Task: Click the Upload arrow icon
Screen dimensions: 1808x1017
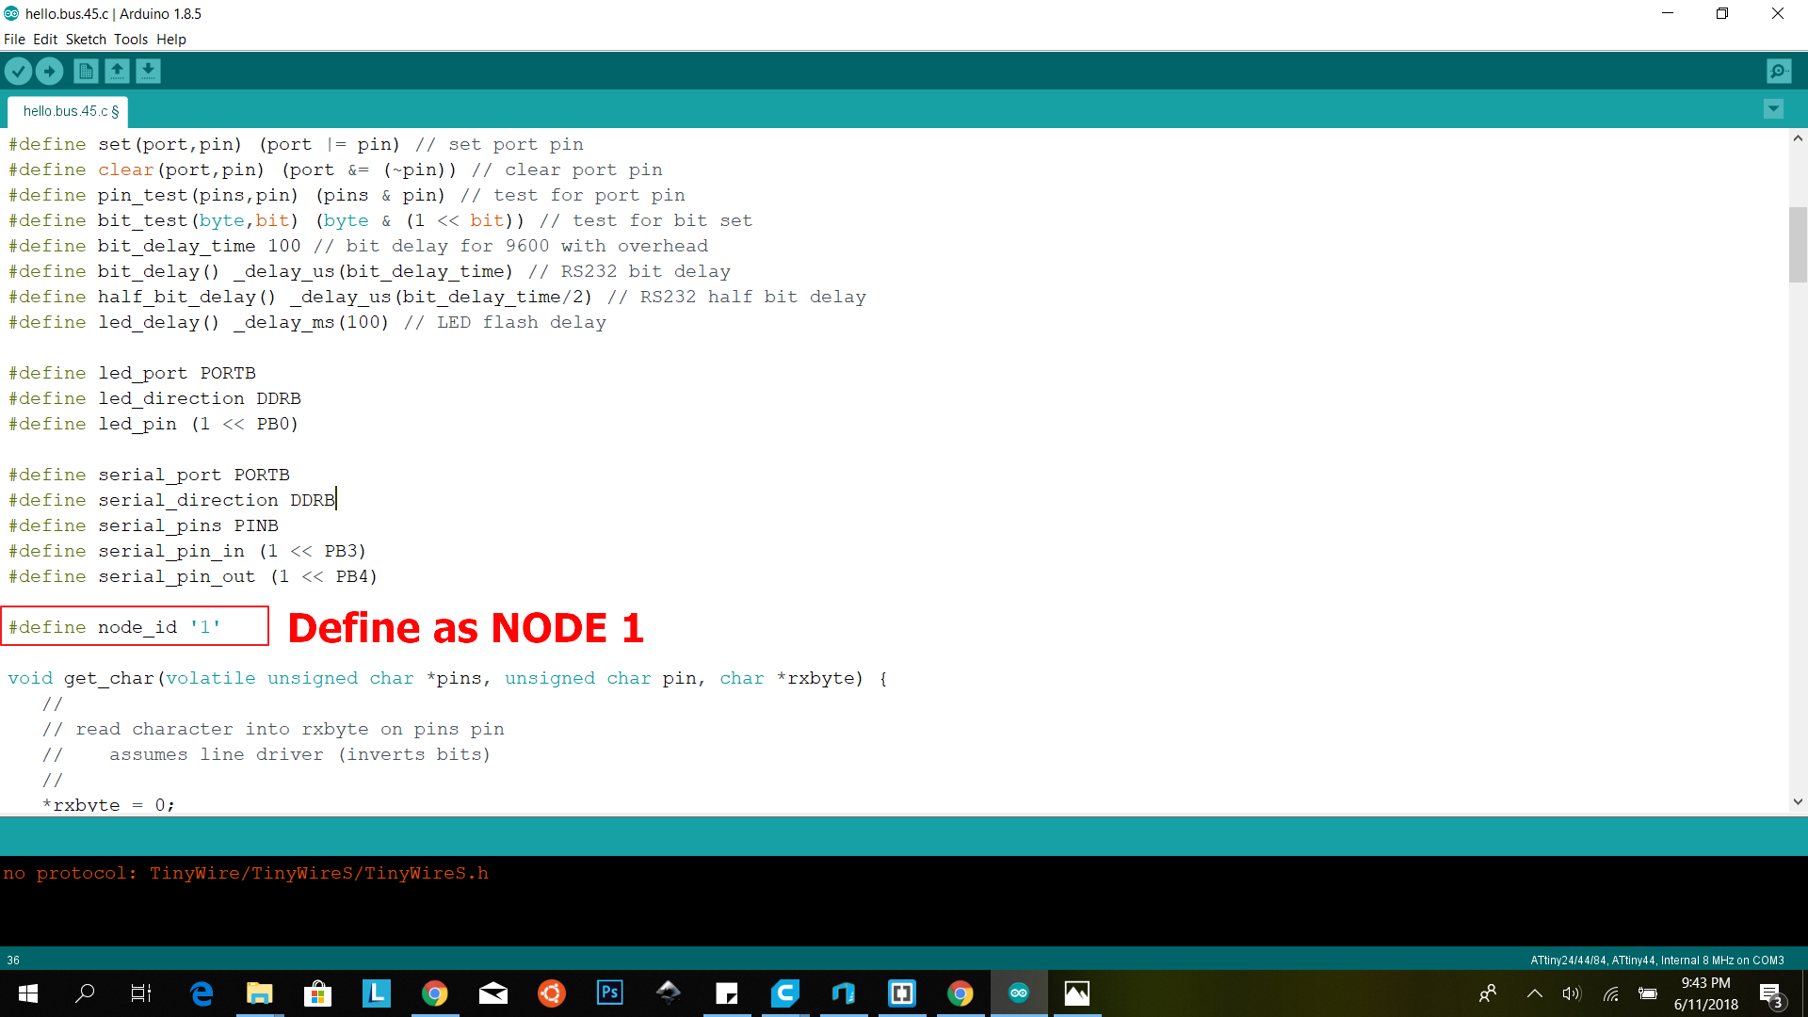Action: [49, 71]
